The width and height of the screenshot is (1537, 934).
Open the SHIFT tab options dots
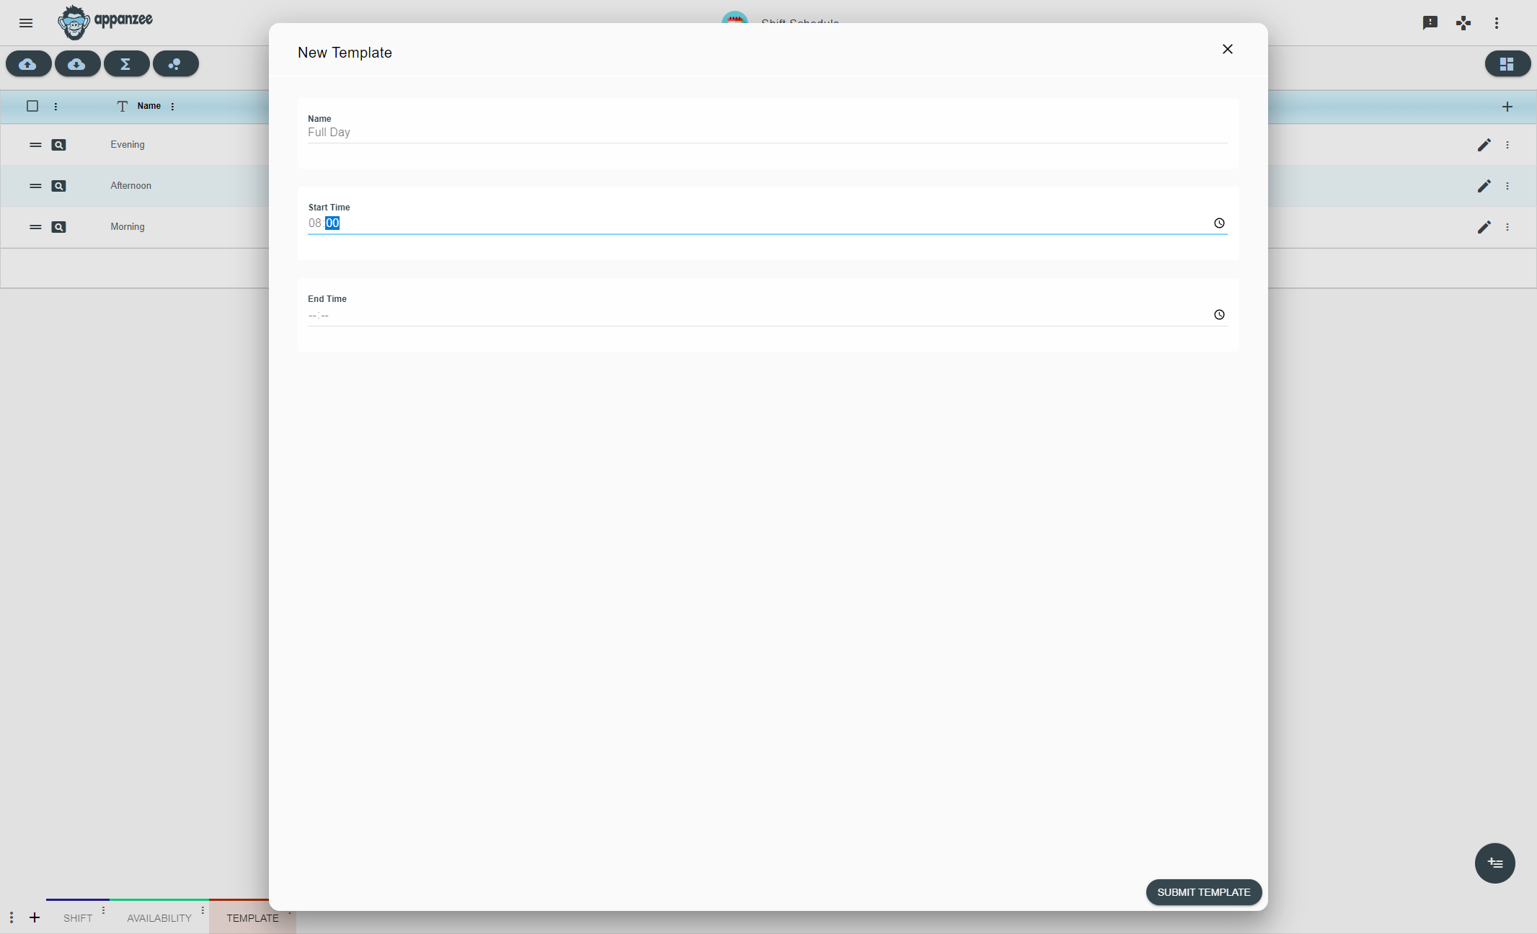click(103, 910)
